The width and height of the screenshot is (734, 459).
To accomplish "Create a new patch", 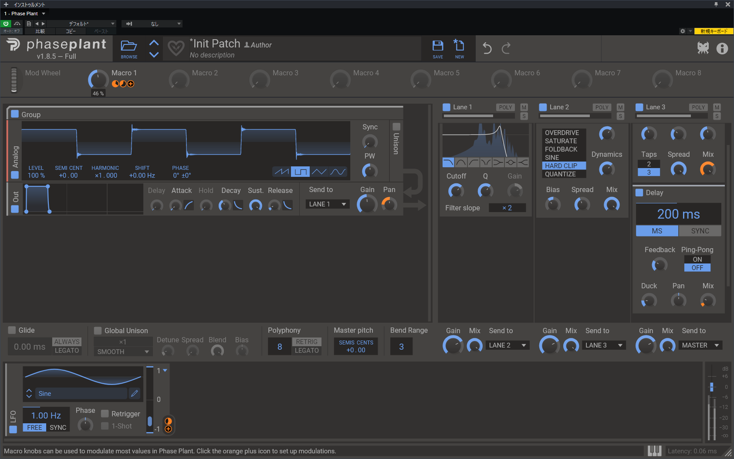I will click(x=459, y=49).
